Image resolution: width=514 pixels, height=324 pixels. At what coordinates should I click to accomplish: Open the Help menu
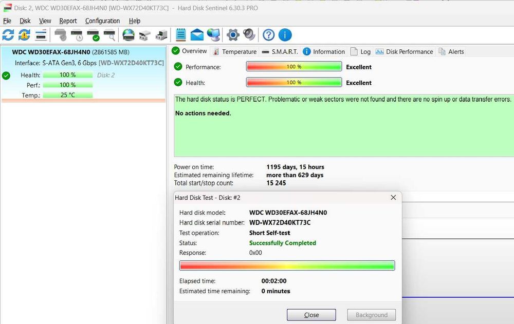(x=134, y=21)
